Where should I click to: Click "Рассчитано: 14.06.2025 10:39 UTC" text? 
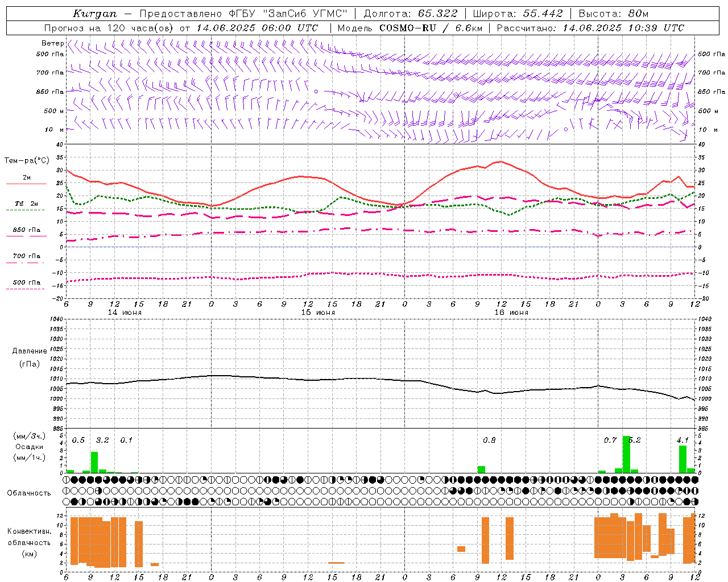point(591,28)
